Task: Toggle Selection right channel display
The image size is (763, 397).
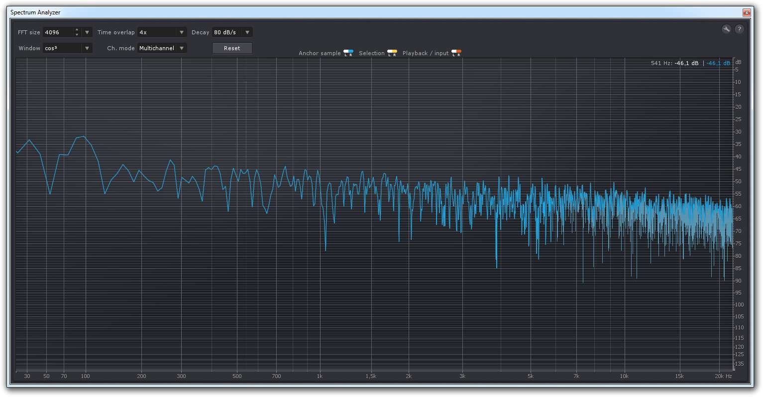Action: coord(395,52)
